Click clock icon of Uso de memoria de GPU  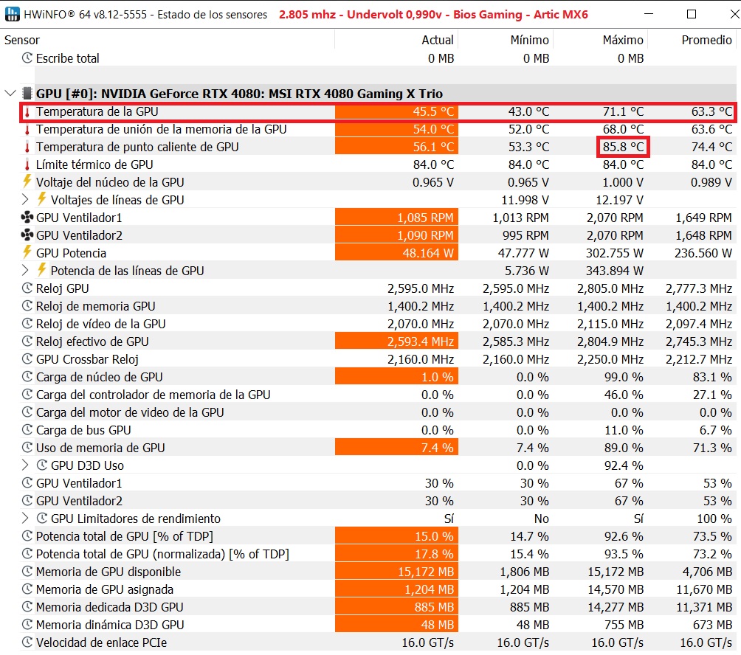tap(27, 448)
